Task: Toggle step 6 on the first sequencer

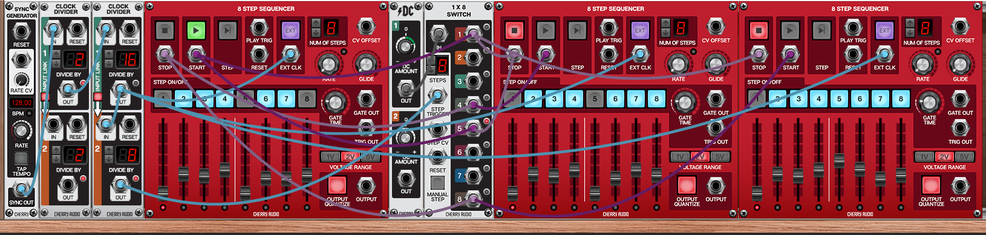Action: [266, 98]
